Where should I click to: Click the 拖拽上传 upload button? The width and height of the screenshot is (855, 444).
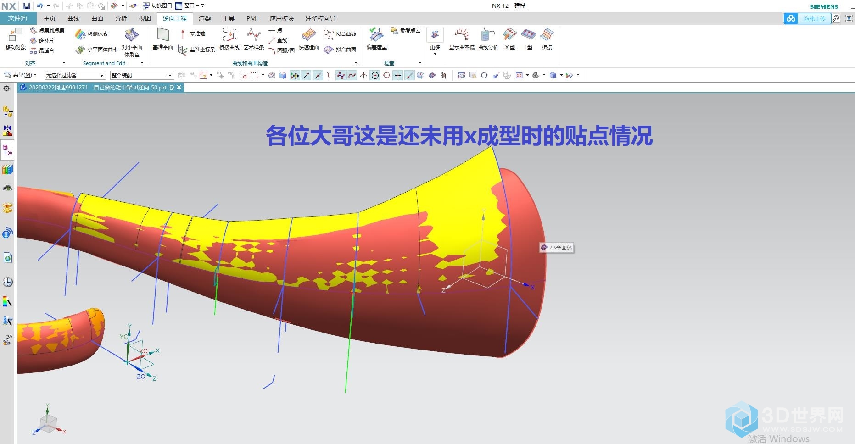click(808, 18)
